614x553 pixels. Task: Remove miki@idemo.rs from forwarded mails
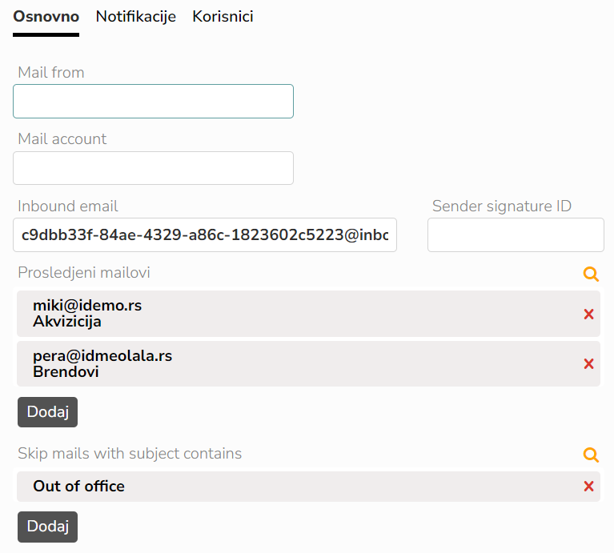tap(588, 314)
